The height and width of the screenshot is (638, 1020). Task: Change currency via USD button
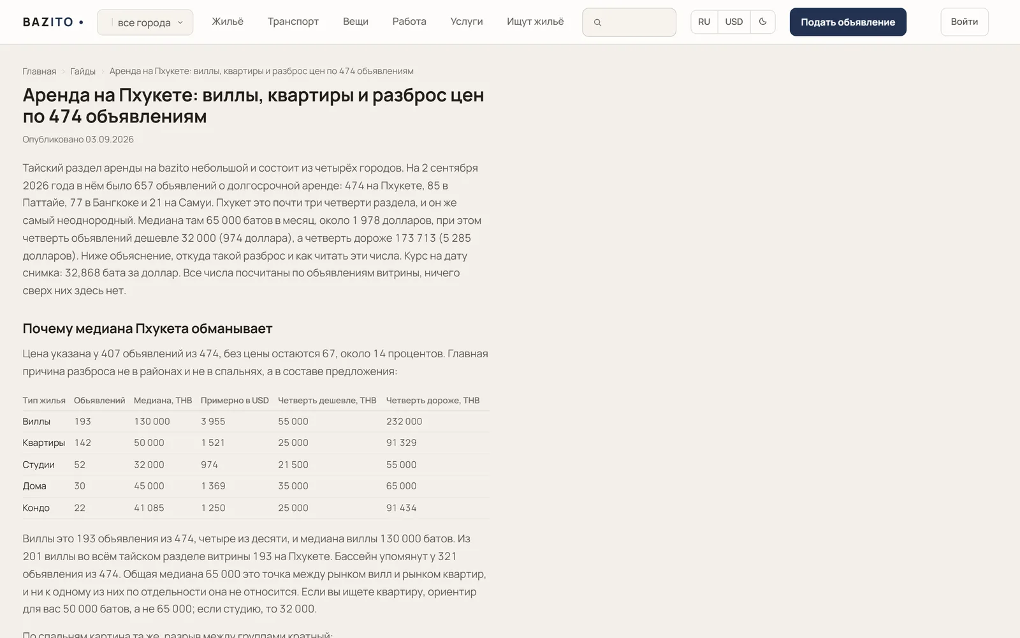click(x=734, y=22)
